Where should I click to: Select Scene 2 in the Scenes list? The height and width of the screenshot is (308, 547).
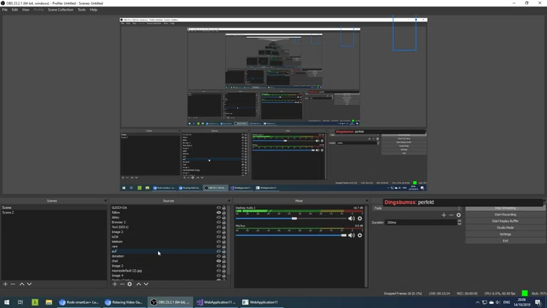pos(9,212)
